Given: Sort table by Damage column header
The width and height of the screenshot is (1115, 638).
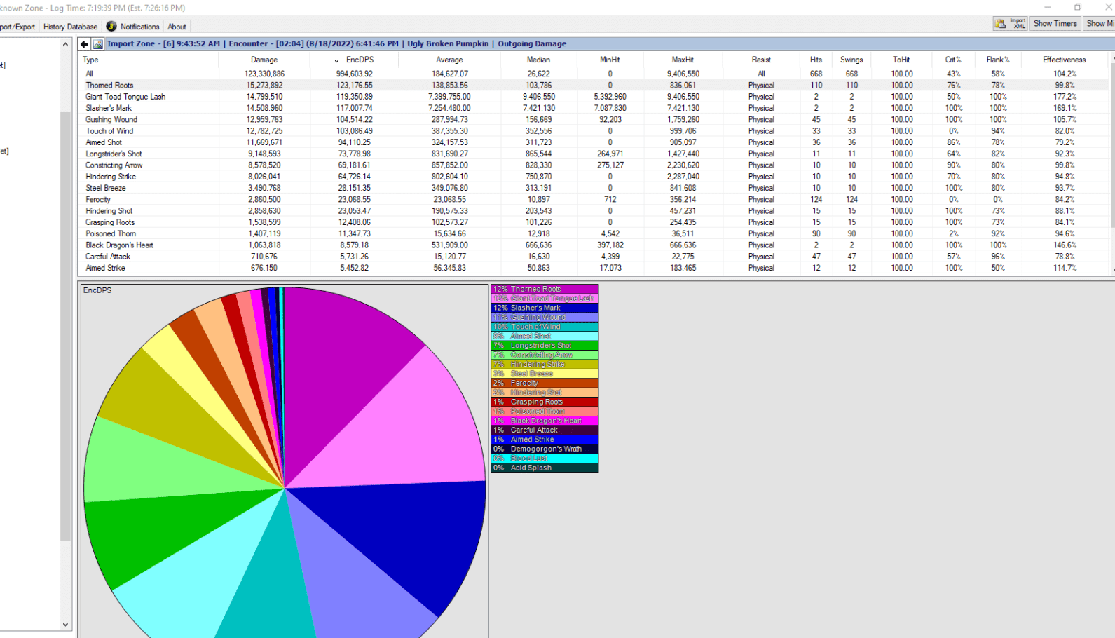Looking at the screenshot, I should 264,60.
